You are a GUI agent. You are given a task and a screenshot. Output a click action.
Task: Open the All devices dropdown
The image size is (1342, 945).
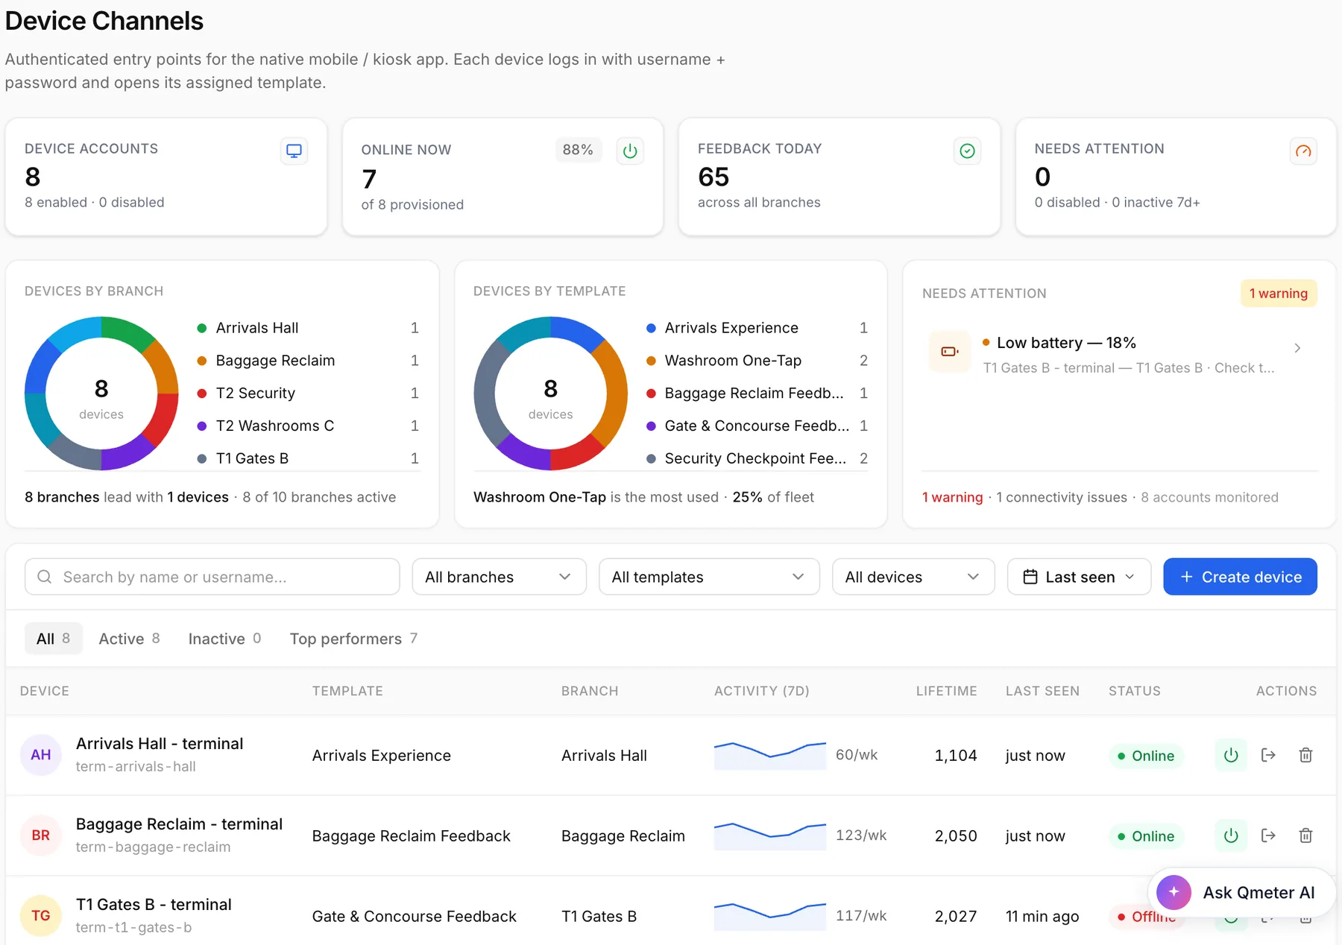(913, 577)
